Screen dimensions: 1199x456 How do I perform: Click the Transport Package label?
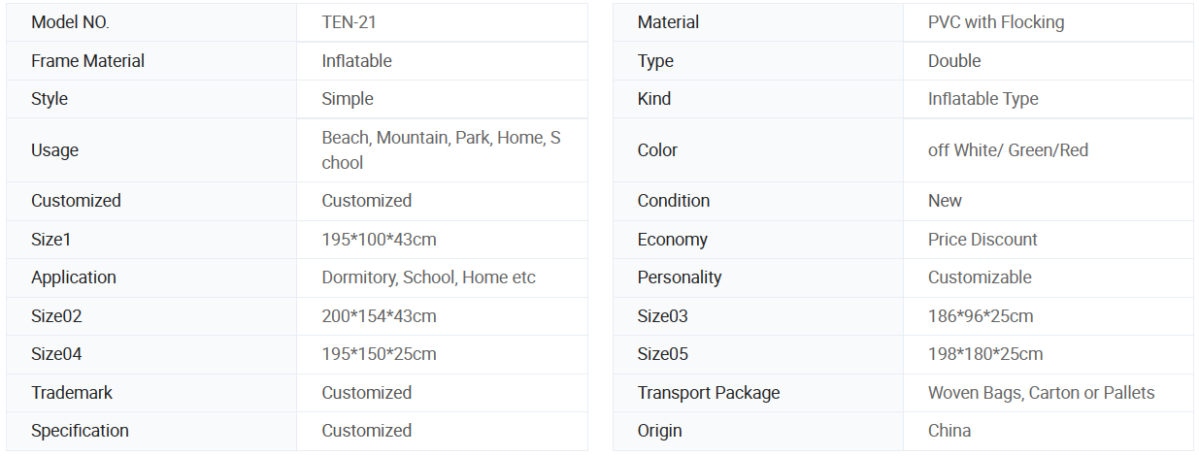point(708,393)
